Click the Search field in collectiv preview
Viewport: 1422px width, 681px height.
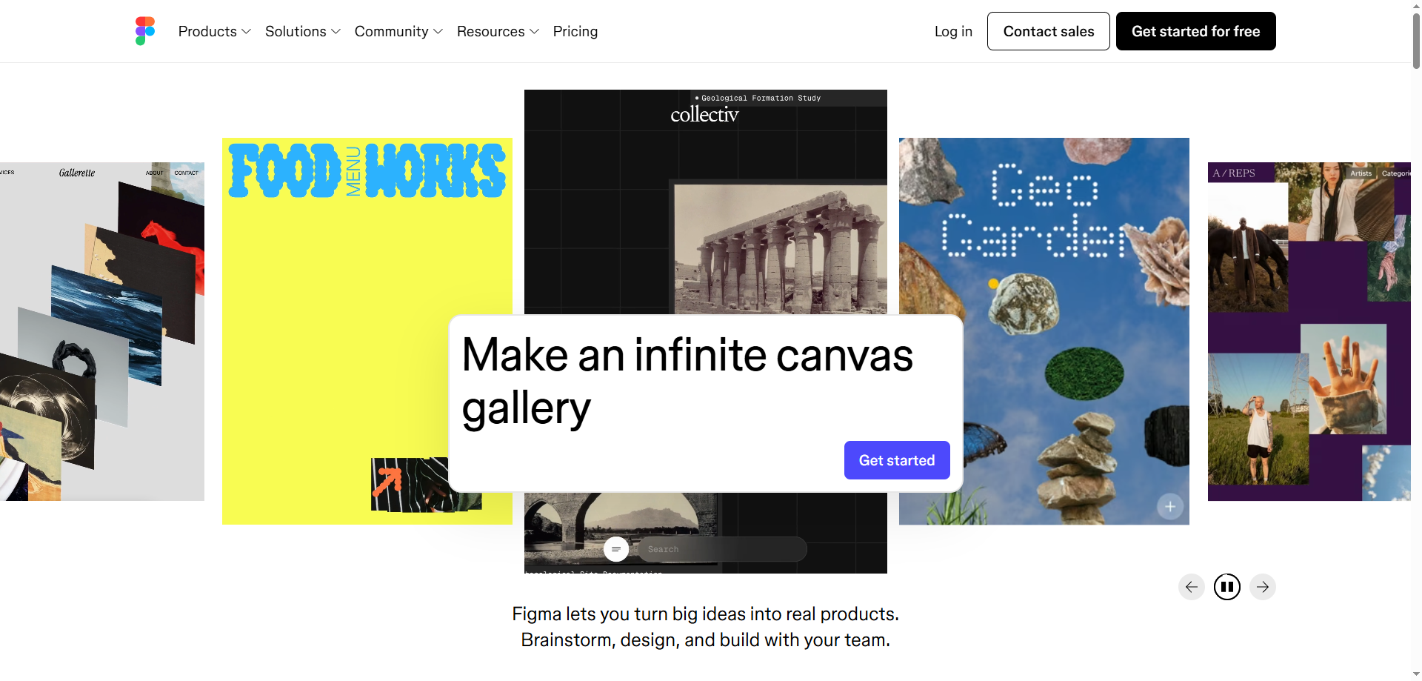pyautogui.click(x=722, y=549)
